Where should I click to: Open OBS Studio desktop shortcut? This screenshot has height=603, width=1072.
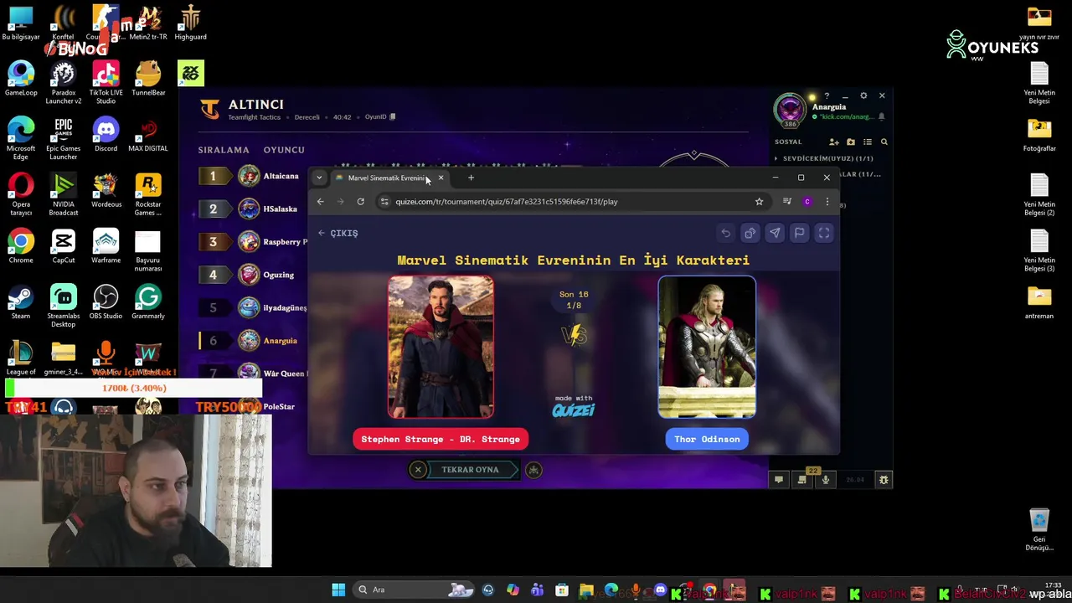(106, 301)
